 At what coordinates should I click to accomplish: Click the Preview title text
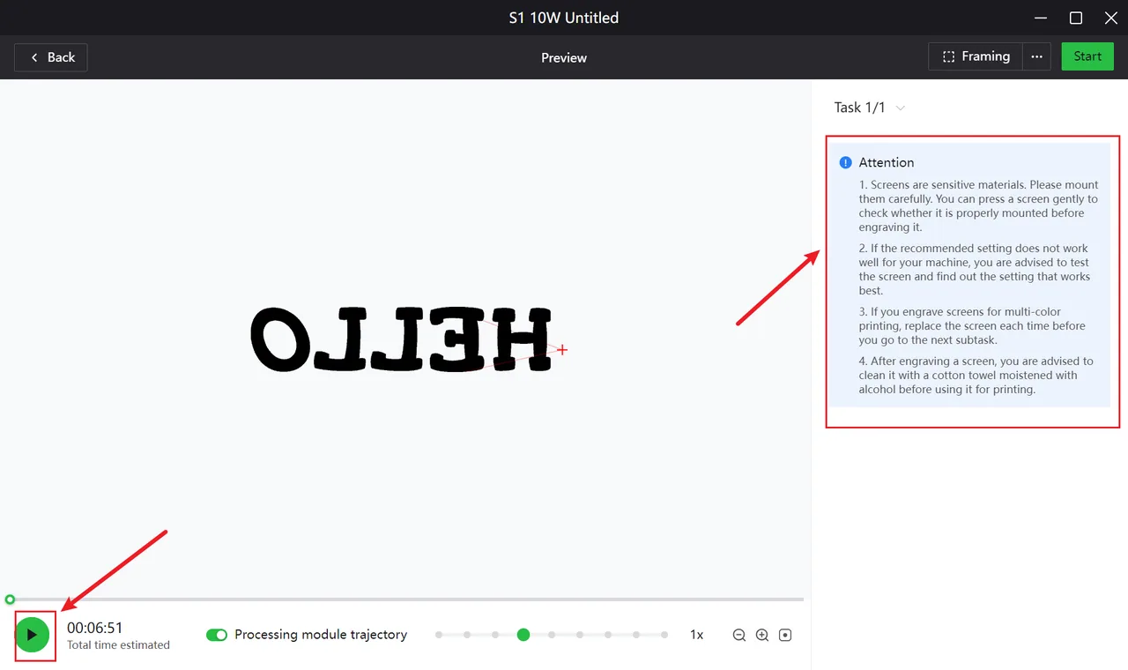[564, 57]
